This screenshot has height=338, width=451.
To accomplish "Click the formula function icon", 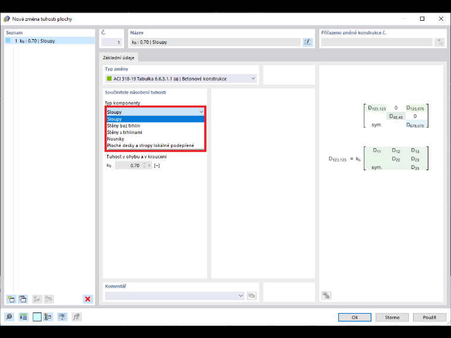I will click(77, 317).
